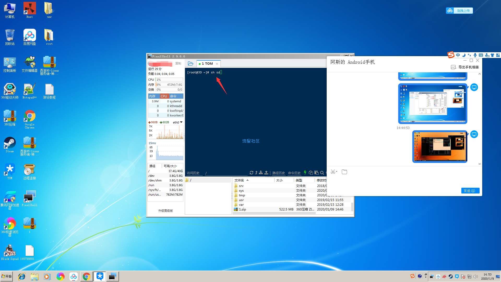Open the middle desktop screenshot thumbnail in chat
Viewport: 501px width, 282px height.
click(x=433, y=103)
